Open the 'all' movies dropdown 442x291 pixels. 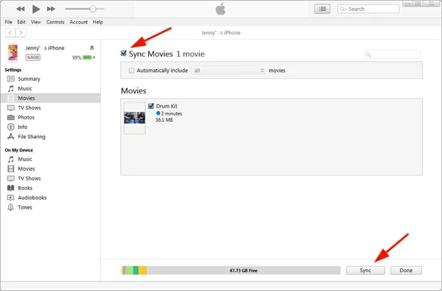[x=228, y=71]
